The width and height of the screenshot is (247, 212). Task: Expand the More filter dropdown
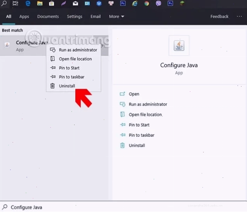click(117, 16)
